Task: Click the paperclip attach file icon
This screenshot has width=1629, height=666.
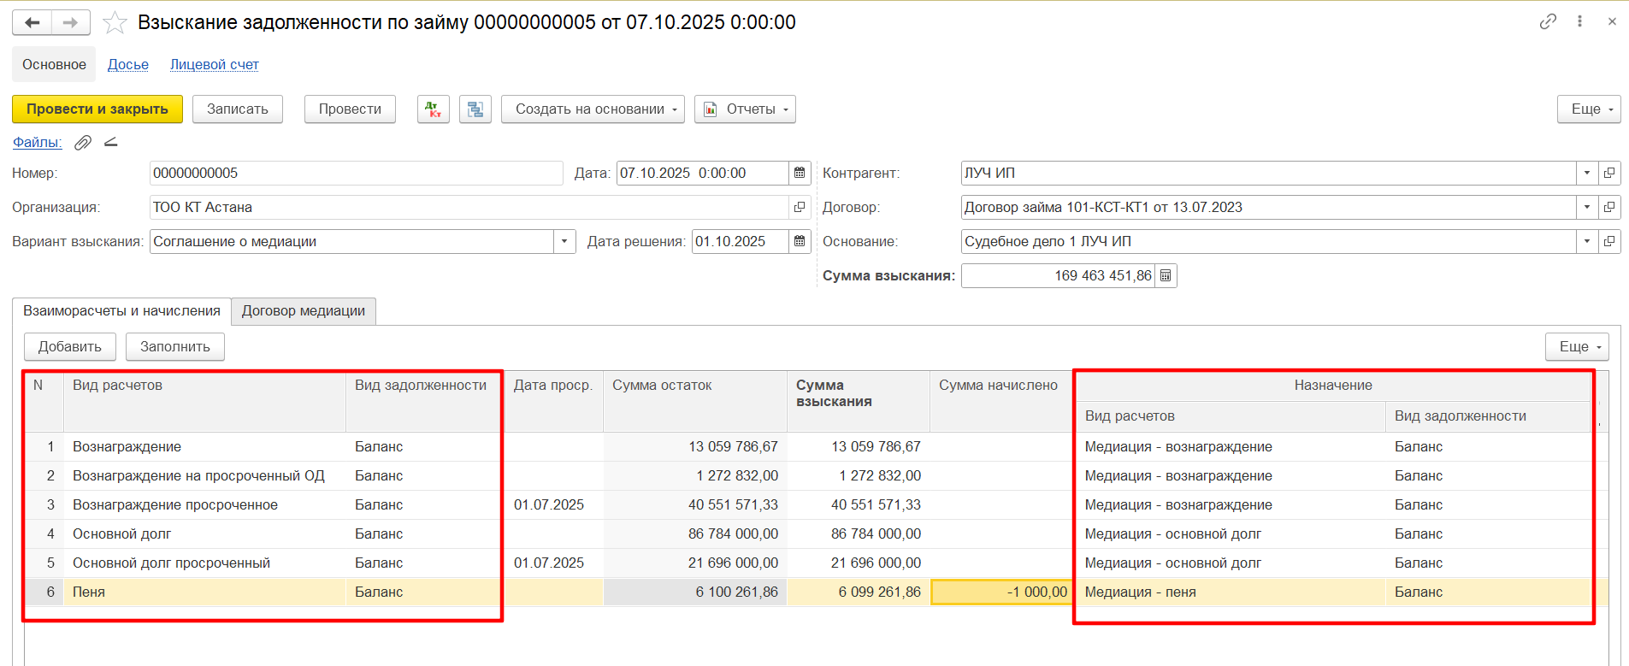Action: pyautogui.click(x=83, y=143)
